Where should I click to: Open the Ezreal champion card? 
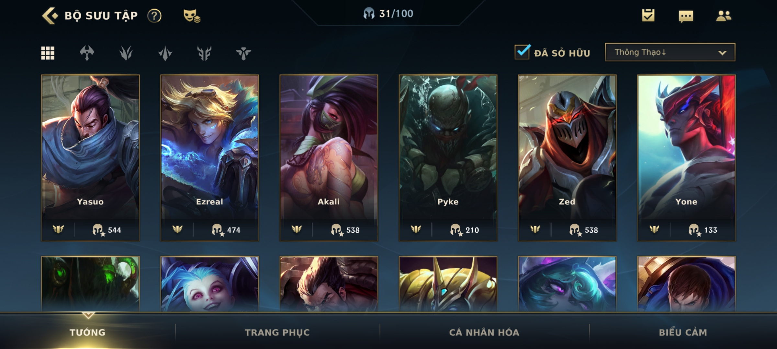pos(209,158)
